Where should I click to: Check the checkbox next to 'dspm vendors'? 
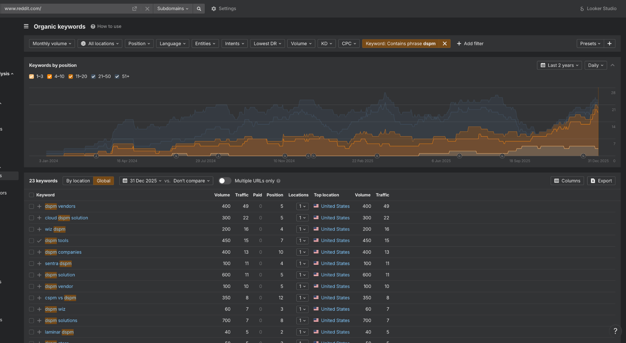pyautogui.click(x=31, y=206)
